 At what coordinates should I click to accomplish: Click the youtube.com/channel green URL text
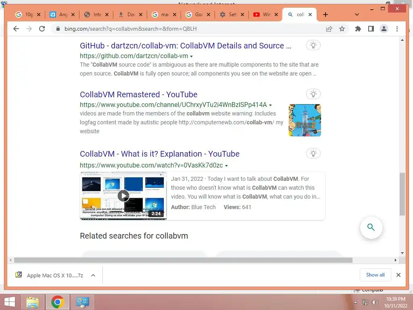pyautogui.click(x=173, y=105)
